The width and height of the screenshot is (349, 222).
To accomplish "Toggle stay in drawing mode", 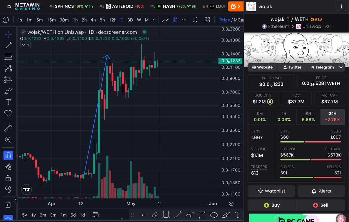I will point(8,167).
